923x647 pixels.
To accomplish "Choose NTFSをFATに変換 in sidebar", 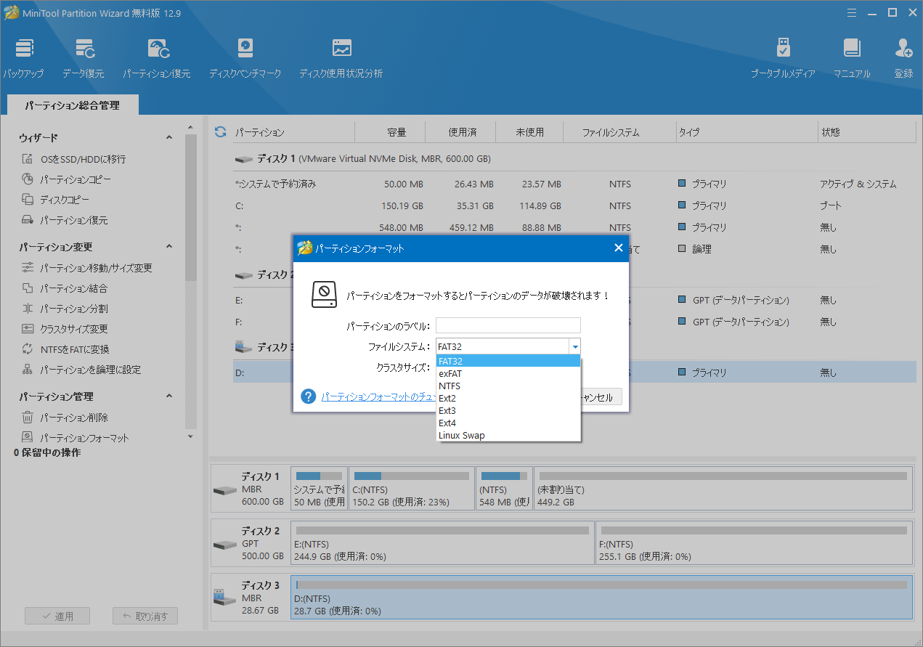I will [65, 349].
